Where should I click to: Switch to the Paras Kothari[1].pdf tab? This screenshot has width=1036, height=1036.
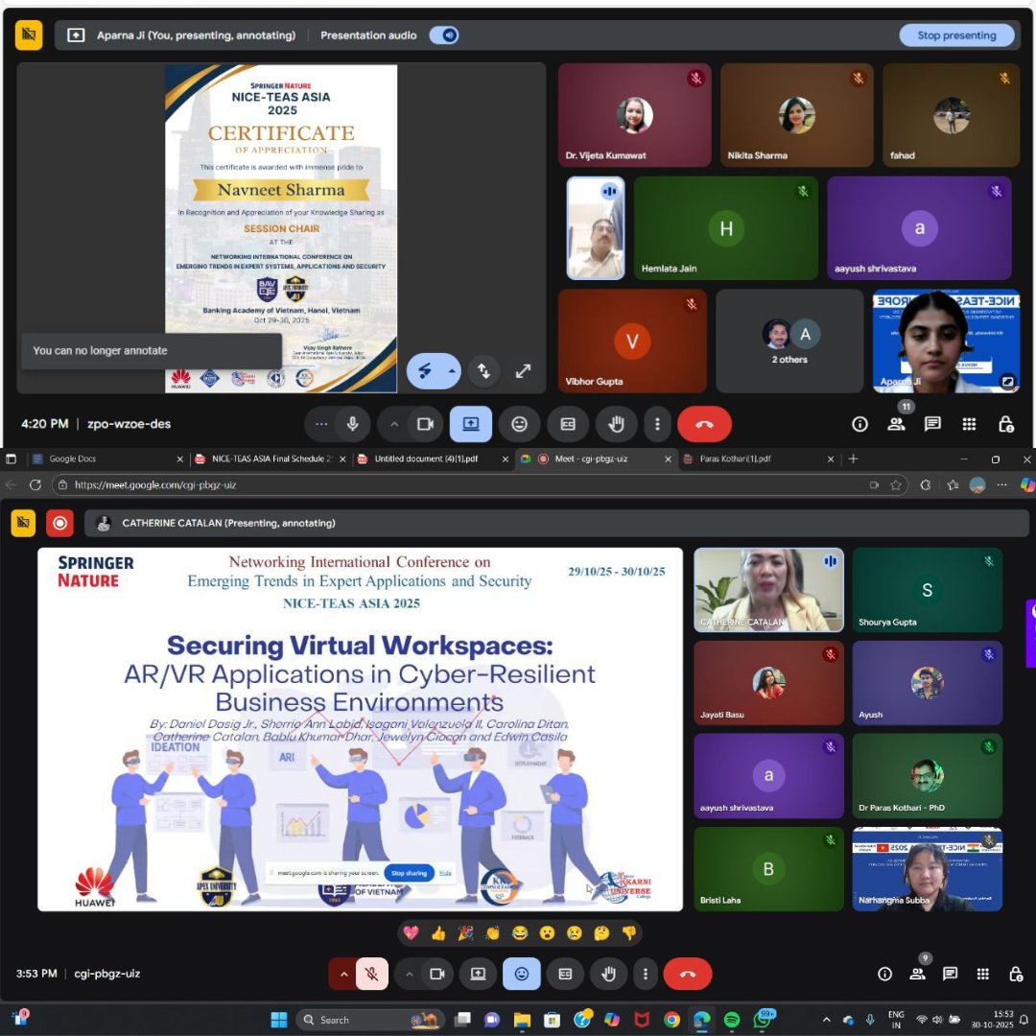click(x=759, y=459)
